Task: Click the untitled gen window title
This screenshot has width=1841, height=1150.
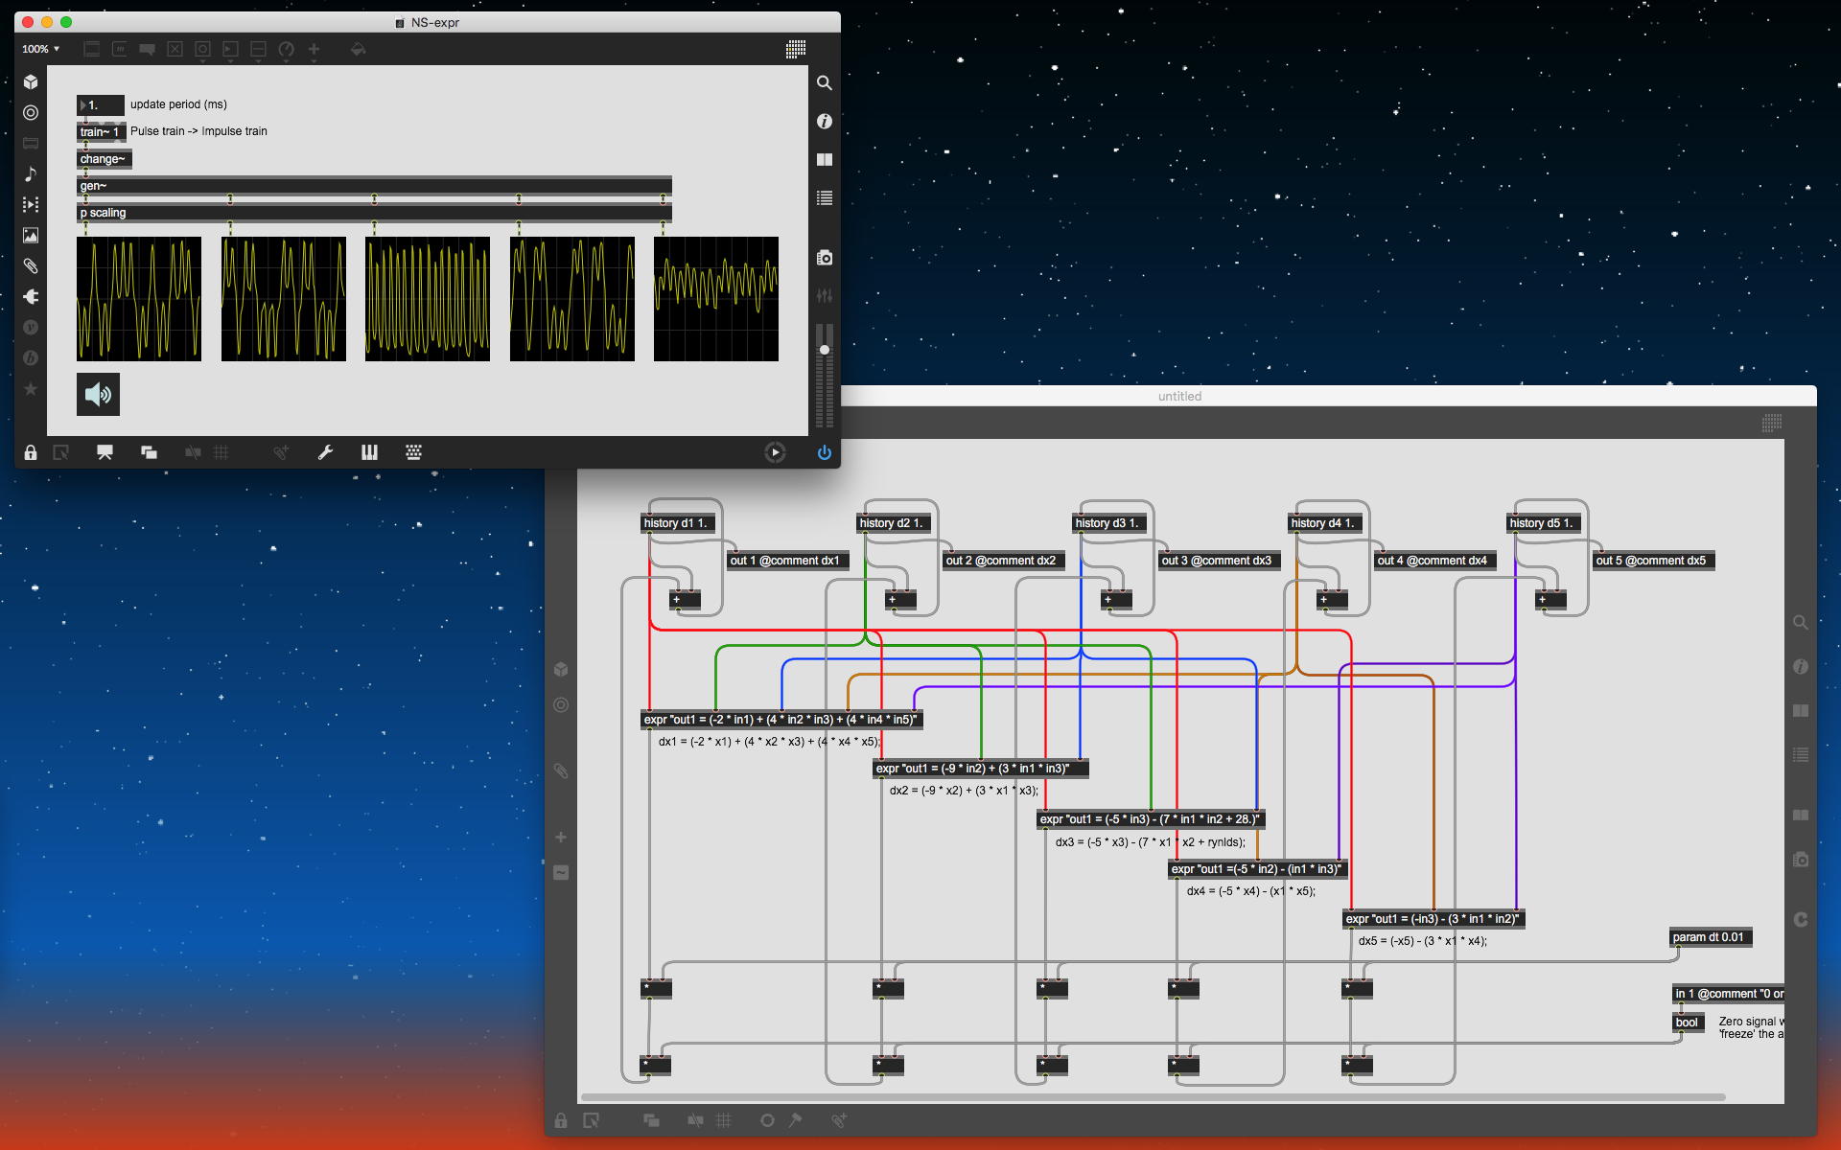Action: (1178, 396)
